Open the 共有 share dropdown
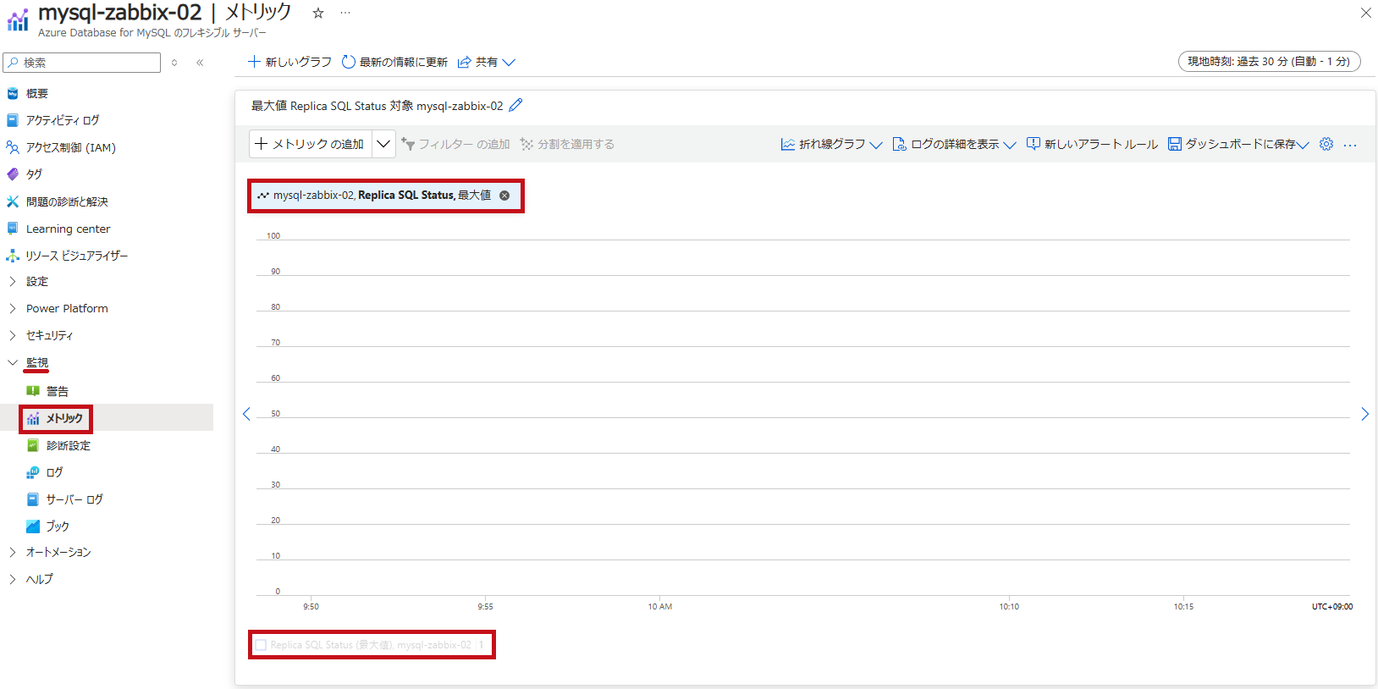The height and width of the screenshot is (689, 1378). (x=487, y=62)
